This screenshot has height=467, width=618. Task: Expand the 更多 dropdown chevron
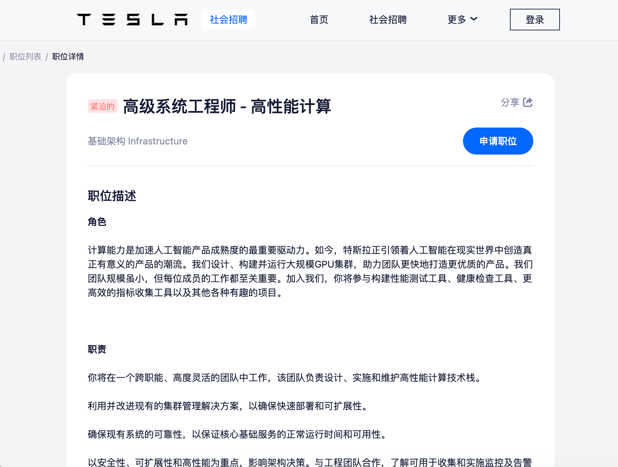click(474, 19)
